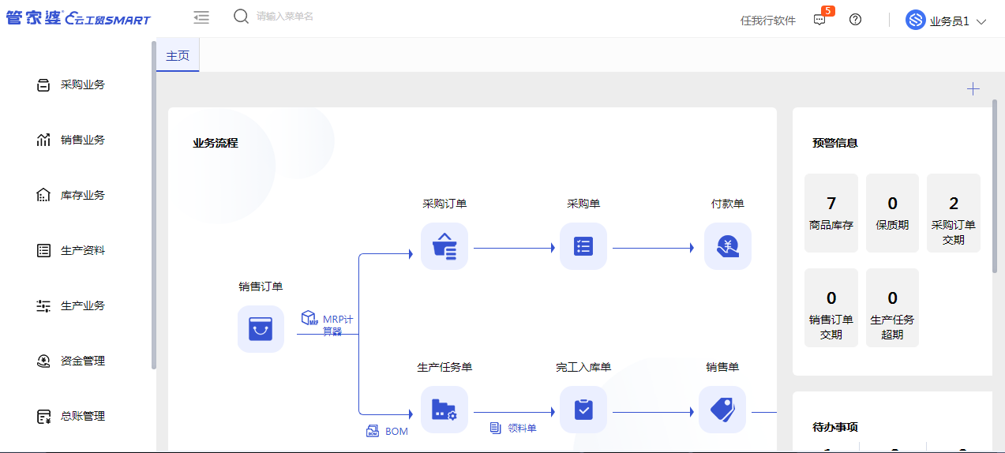Click the 商品库存 warning card
1005x453 pixels.
click(x=831, y=213)
